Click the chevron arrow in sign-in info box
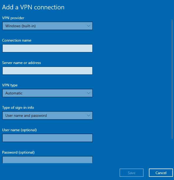The height and width of the screenshot is (180, 174). [x=88, y=115]
